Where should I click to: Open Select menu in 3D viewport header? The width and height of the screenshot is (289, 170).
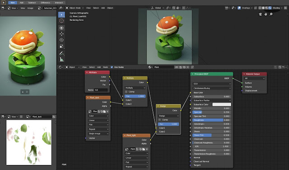(96, 8)
